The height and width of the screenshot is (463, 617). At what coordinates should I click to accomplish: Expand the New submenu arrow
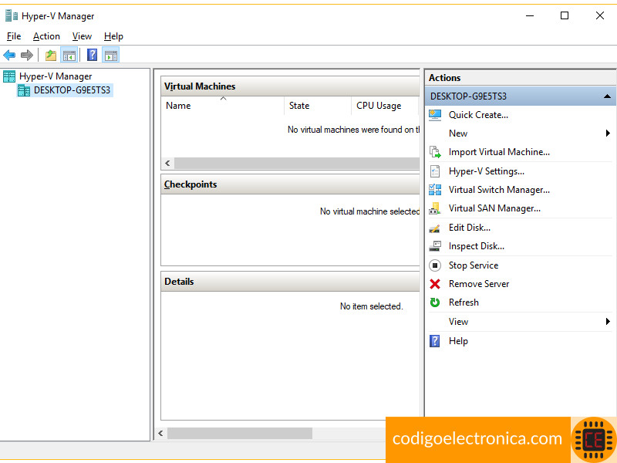(608, 133)
